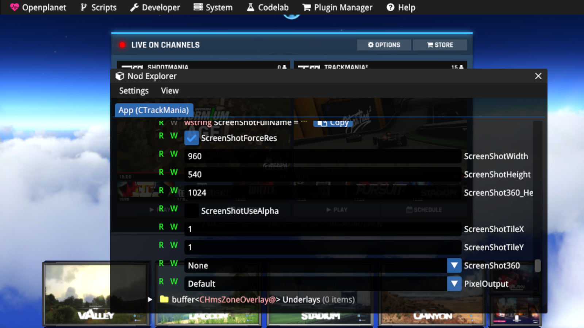Expand the buffer CHmsZoneOverlay Underlays tree item

click(150, 300)
